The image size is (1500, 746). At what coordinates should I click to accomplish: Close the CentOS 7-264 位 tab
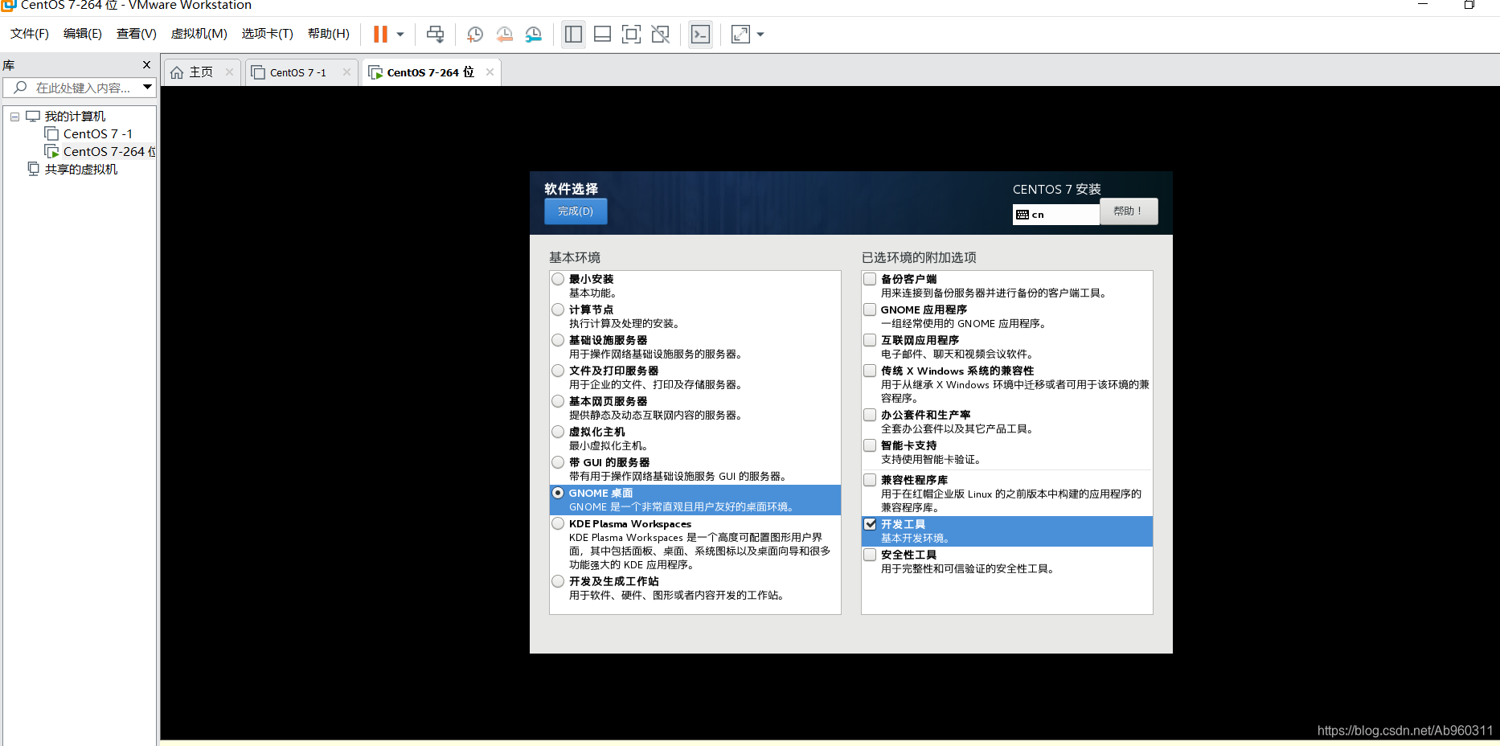point(490,72)
